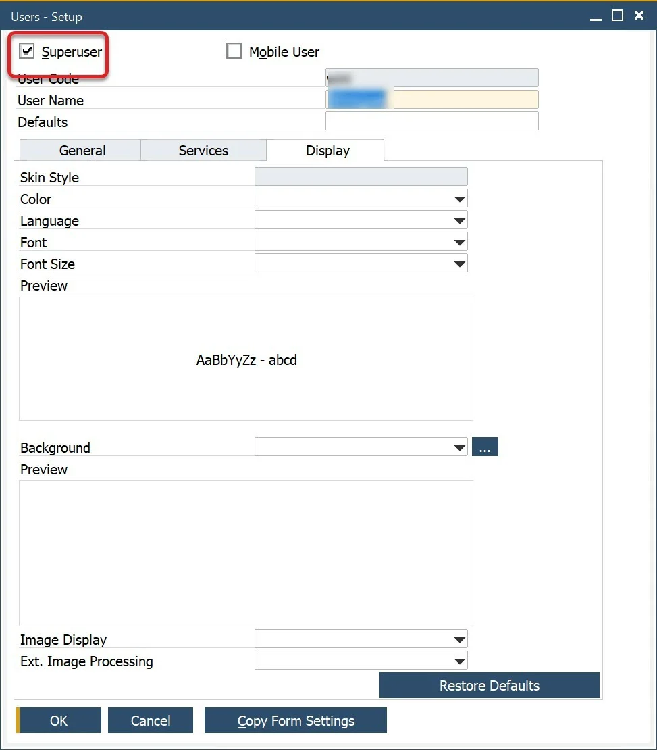This screenshot has height=750, width=657.
Task: Expand the Font Size dropdown
Action: (461, 263)
